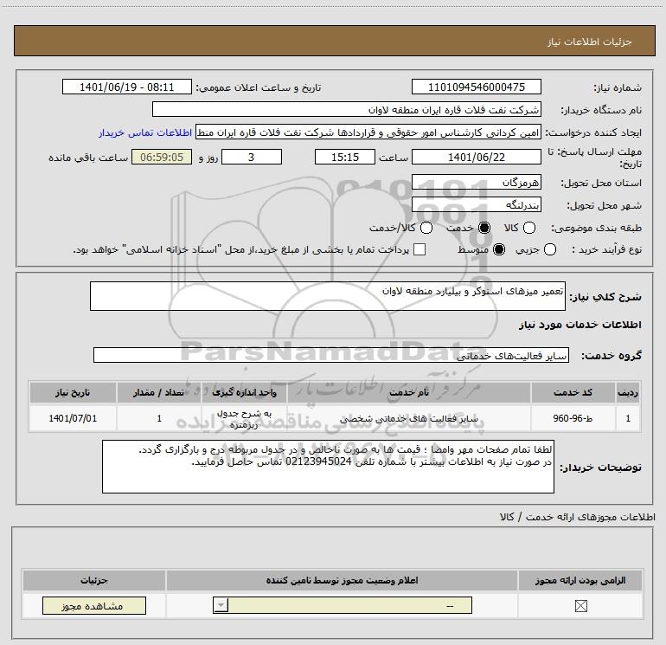
Task: Click the request creator name field
Action: click(368, 132)
